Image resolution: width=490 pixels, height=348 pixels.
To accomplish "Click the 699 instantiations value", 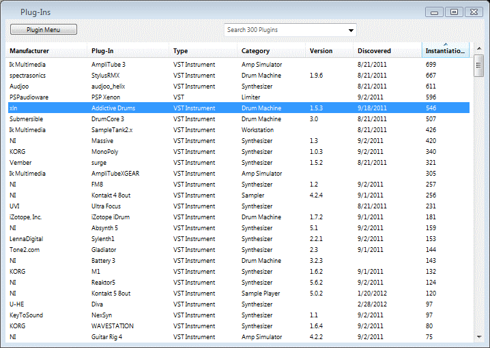I will [431, 65].
